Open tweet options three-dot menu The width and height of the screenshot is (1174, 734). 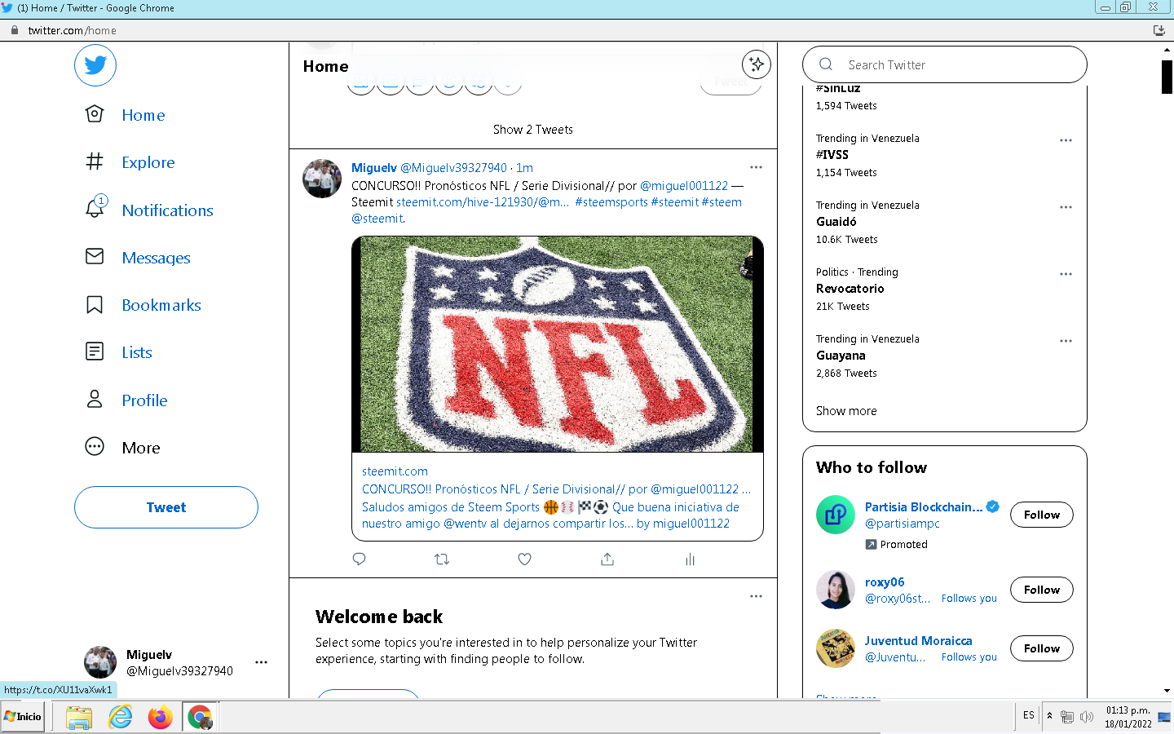[756, 167]
